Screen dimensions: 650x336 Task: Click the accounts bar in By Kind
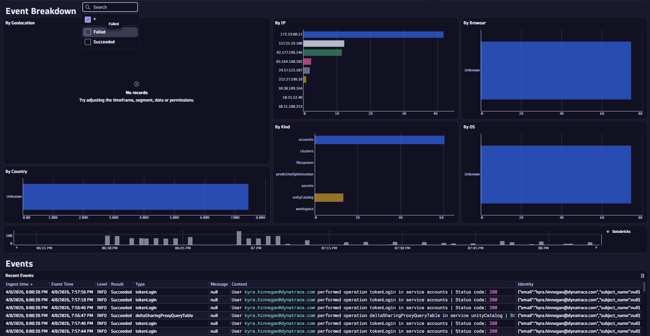point(379,140)
